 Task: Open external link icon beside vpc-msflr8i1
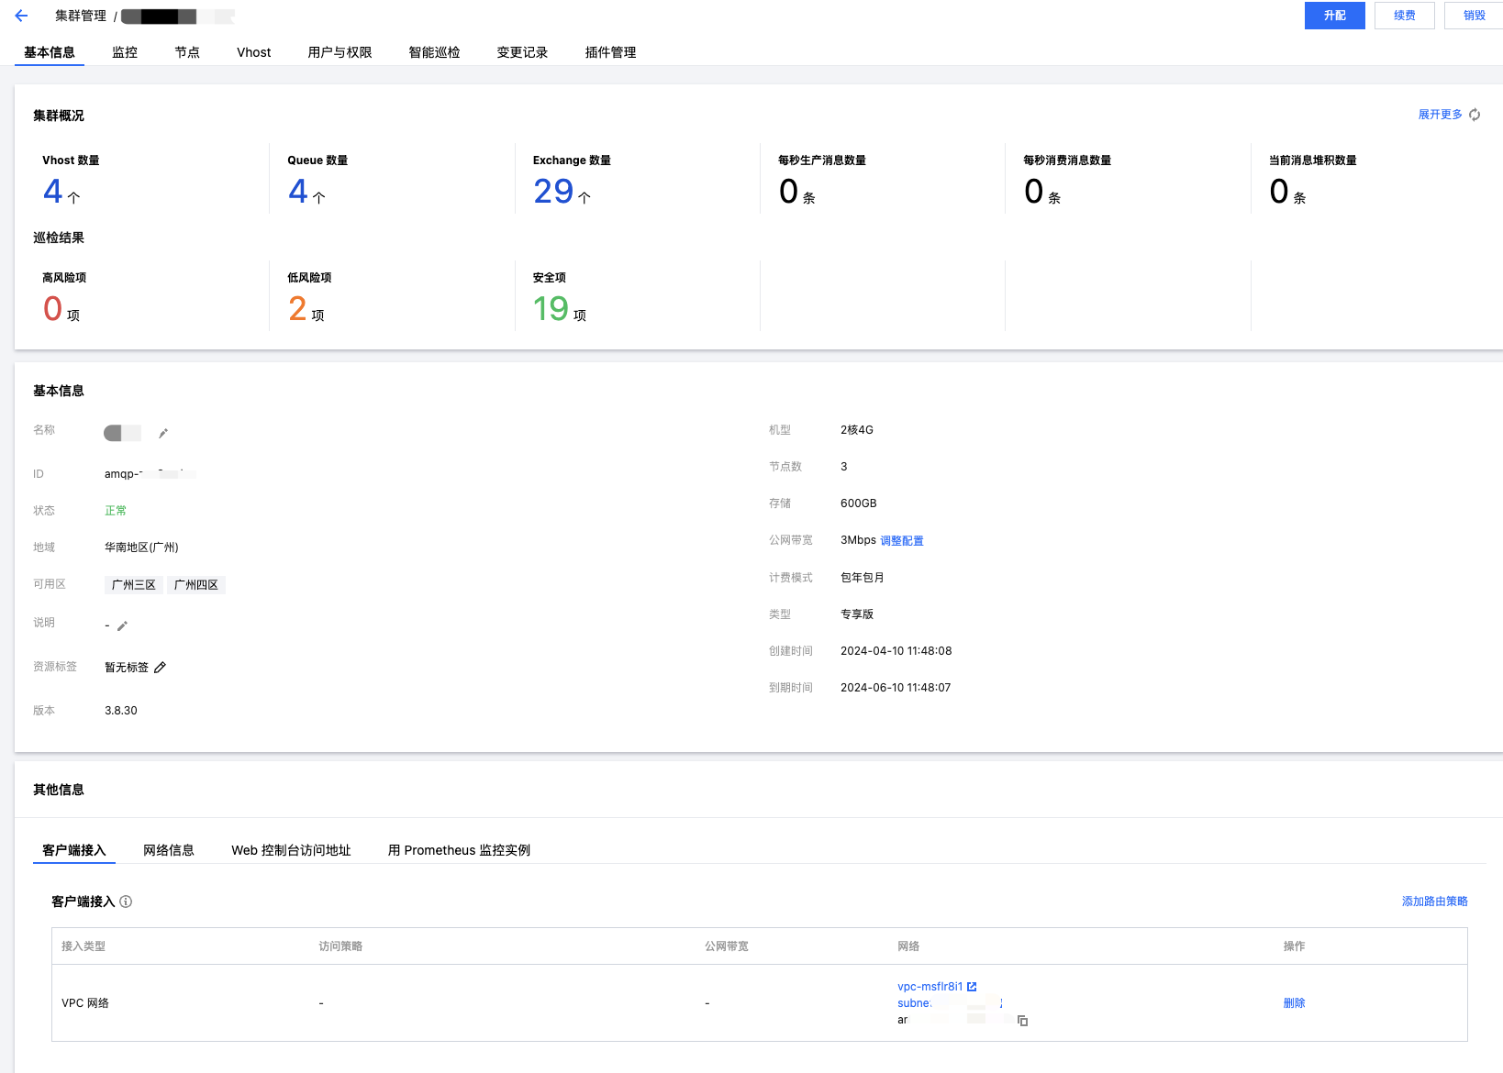pyautogui.click(x=972, y=987)
